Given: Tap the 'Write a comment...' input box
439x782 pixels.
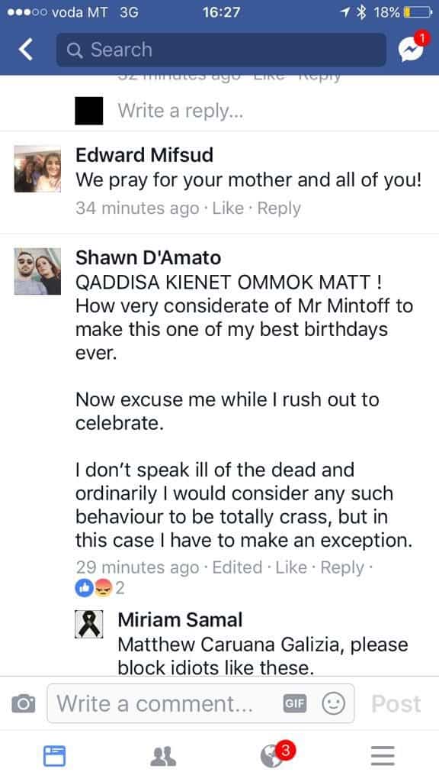Looking at the screenshot, I should (x=200, y=703).
